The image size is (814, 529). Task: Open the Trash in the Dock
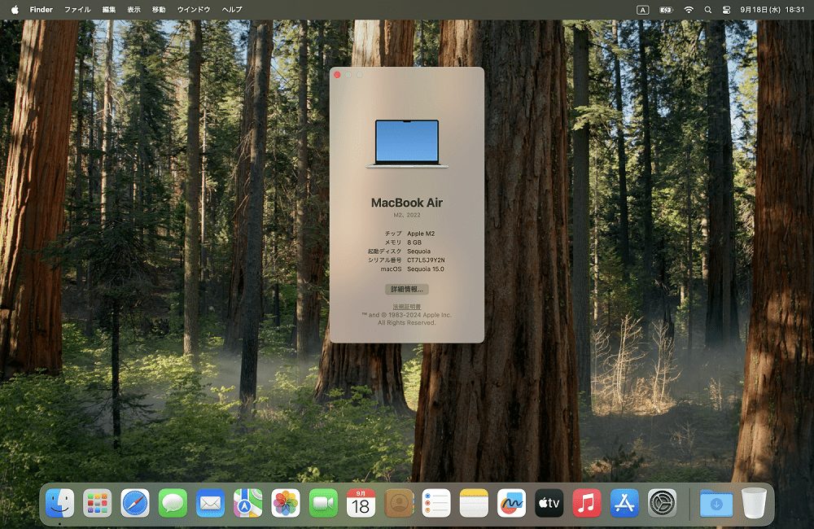pyautogui.click(x=754, y=503)
